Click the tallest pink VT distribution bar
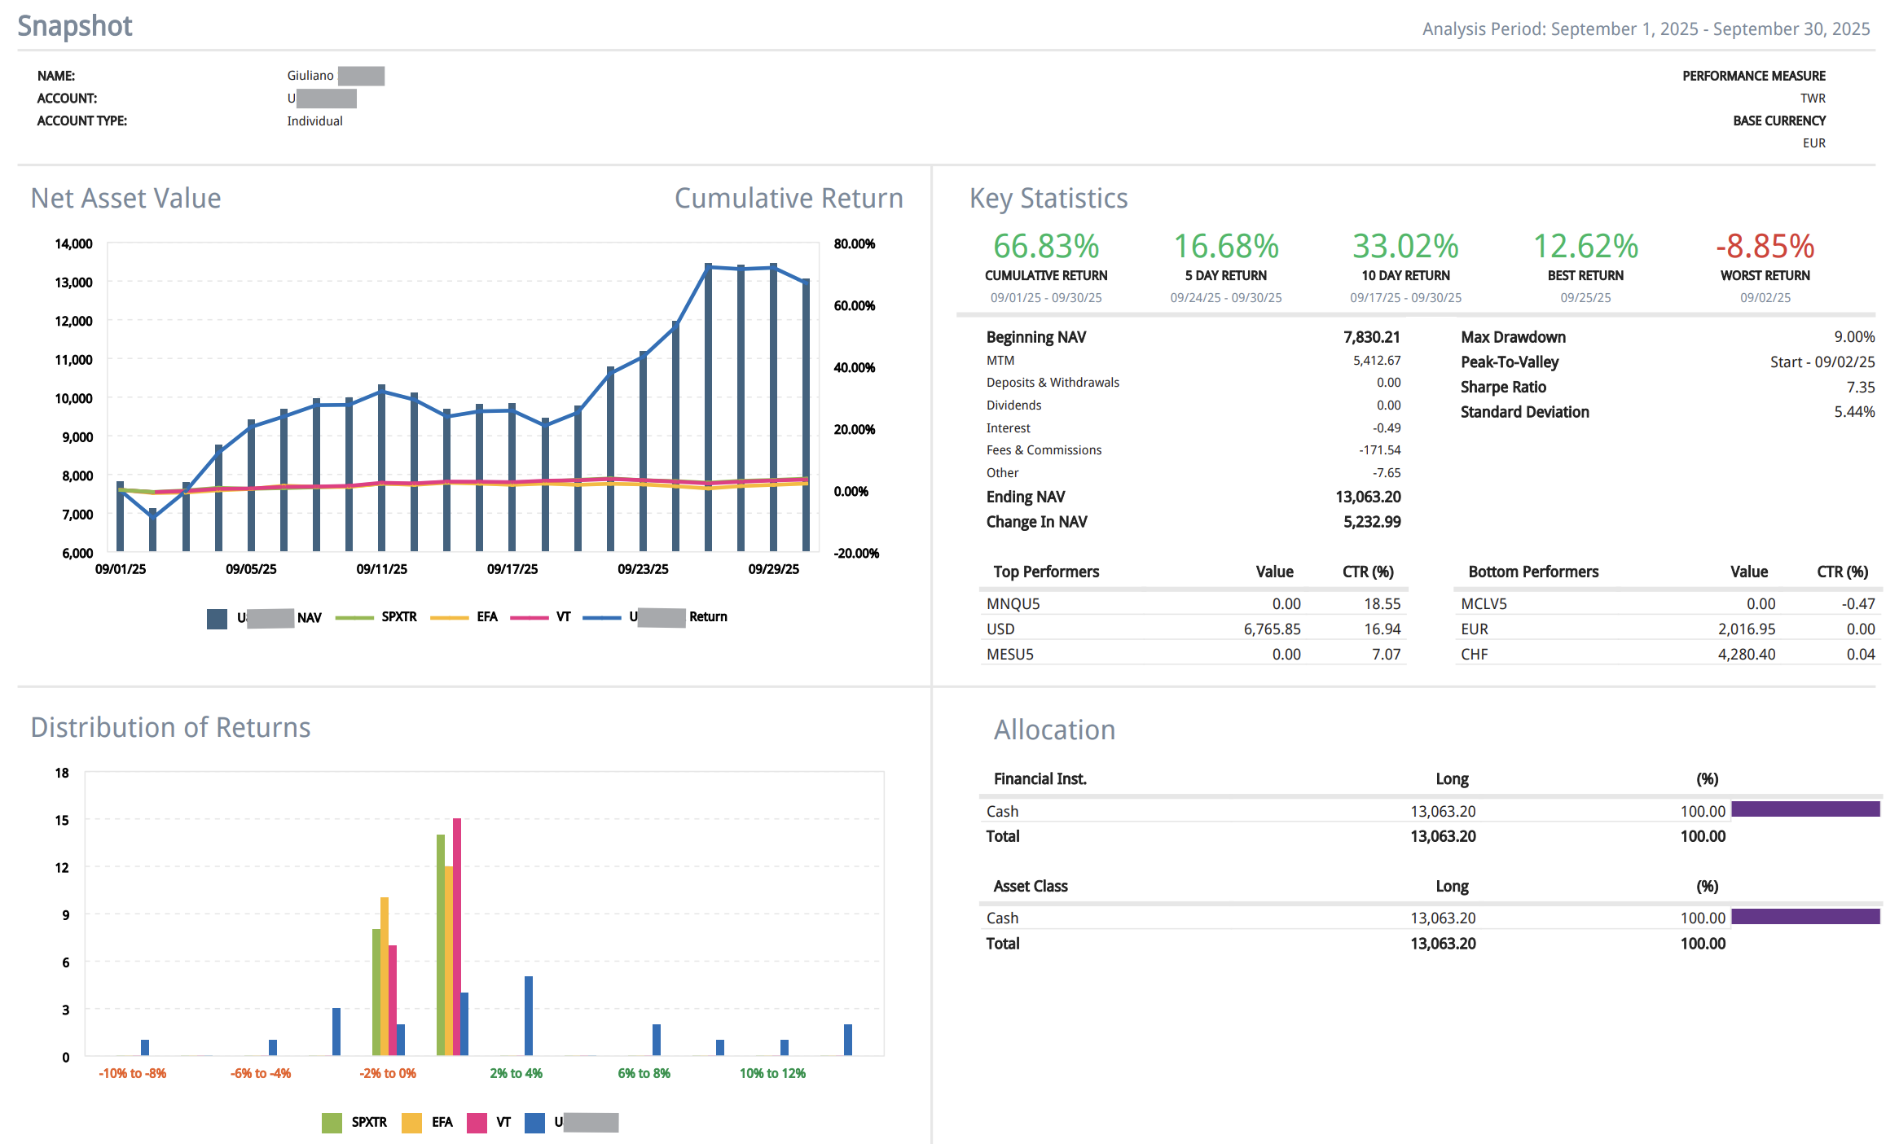 [x=457, y=936]
